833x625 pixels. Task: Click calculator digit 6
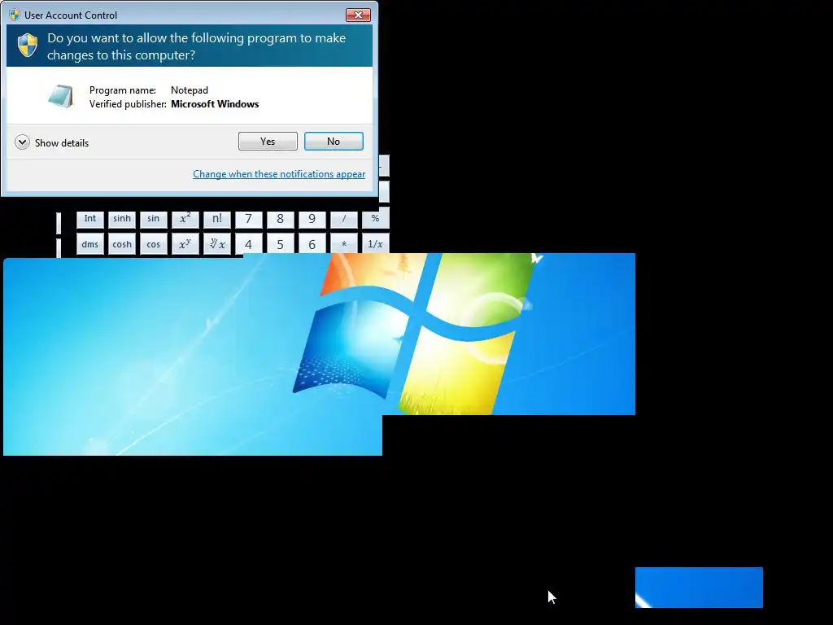(312, 244)
